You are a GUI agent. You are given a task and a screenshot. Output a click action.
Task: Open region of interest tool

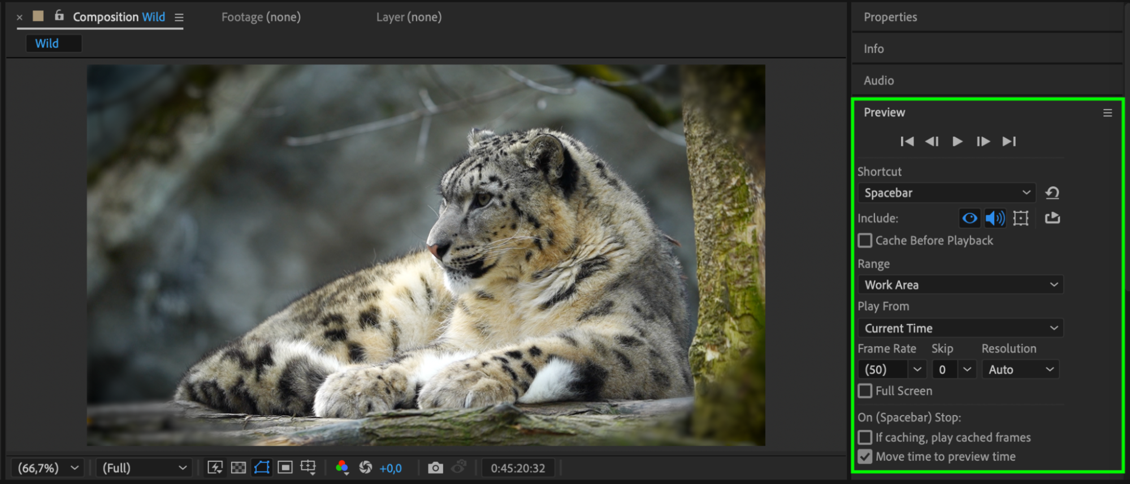click(285, 468)
